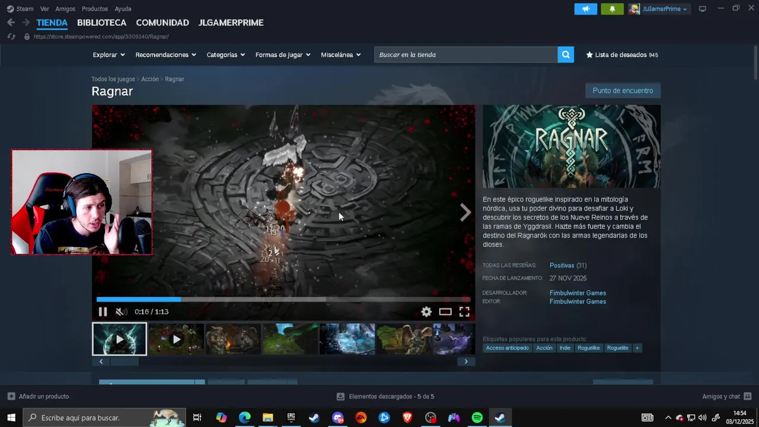Open Task View on taskbar

pos(197,418)
